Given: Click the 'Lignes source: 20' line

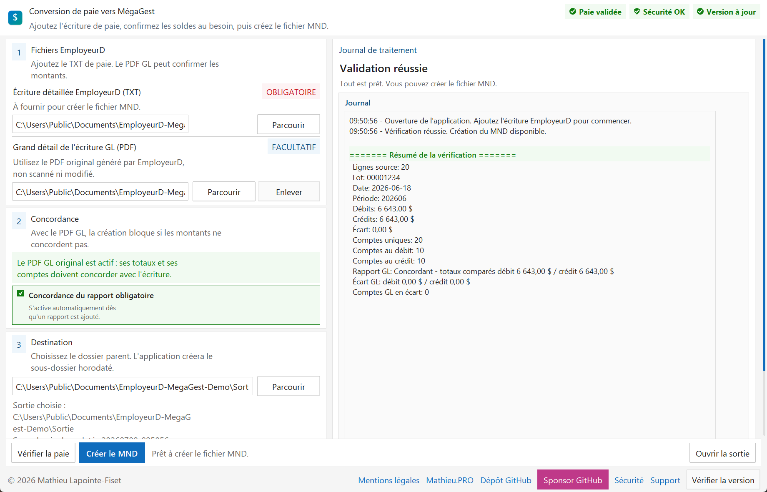Looking at the screenshot, I should [x=381, y=167].
